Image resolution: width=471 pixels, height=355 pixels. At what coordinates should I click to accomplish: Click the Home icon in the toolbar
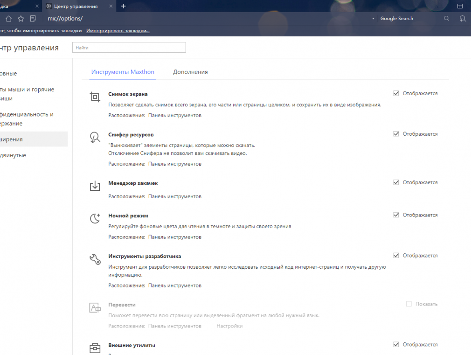coord(9,19)
